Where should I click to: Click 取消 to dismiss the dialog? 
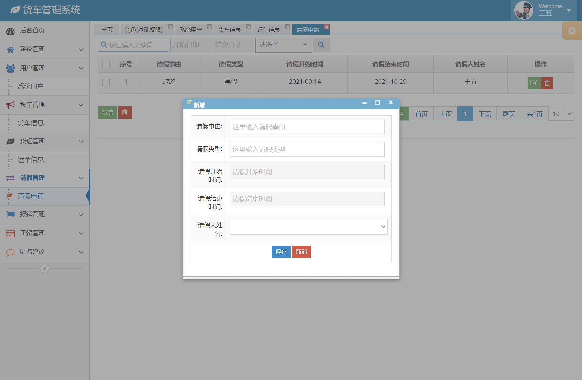tap(301, 252)
